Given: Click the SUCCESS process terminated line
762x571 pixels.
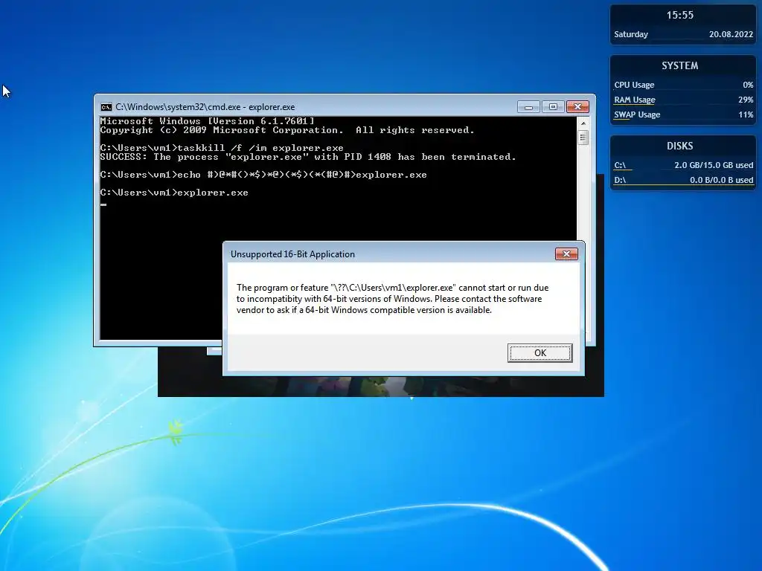Looking at the screenshot, I should point(307,157).
